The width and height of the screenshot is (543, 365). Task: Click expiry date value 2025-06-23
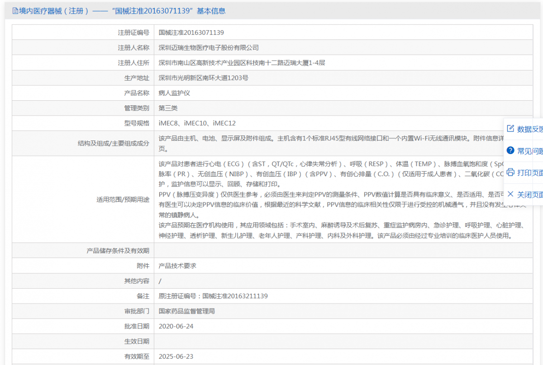pos(176,356)
